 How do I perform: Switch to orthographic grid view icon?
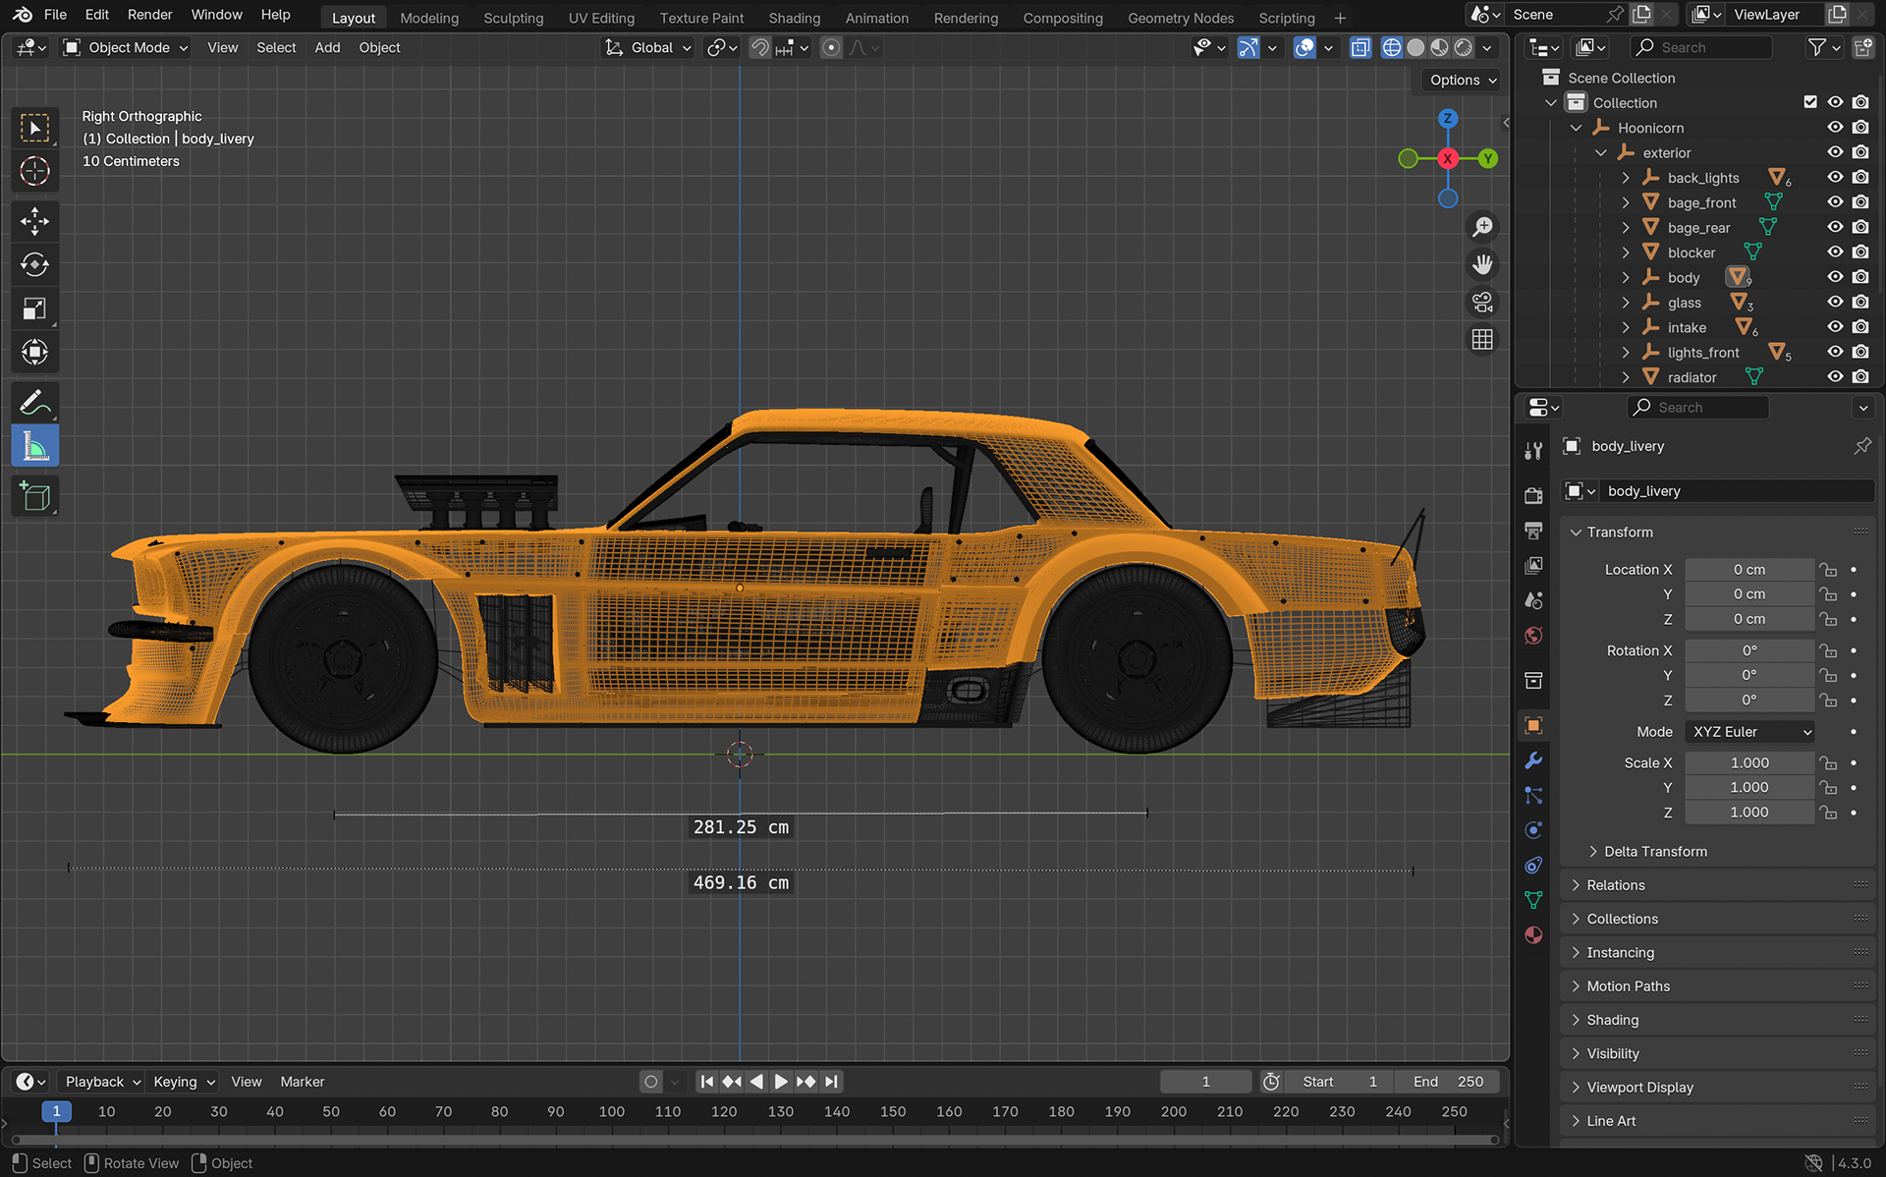pos(1482,340)
